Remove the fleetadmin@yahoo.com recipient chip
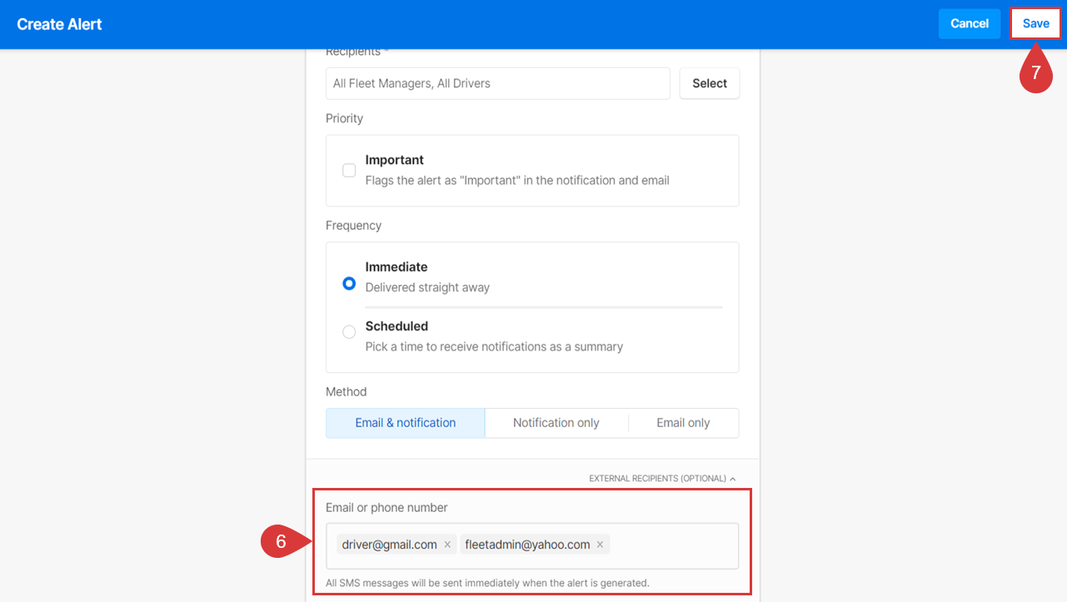The width and height of the screenshot is (1067, 602). (600, 545)
